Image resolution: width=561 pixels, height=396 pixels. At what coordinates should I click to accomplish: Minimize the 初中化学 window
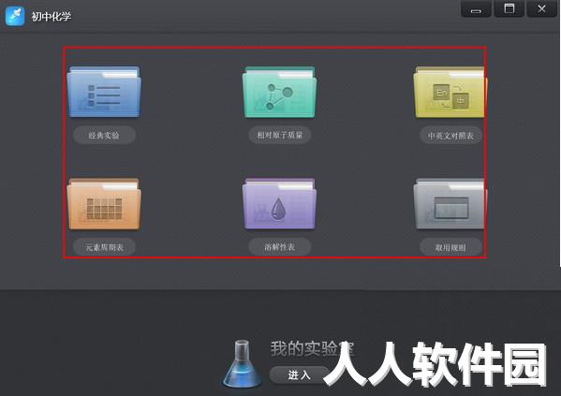476,8
